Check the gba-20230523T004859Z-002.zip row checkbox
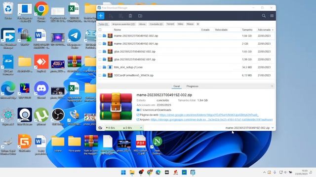The image size is (316, 177). tap(100, 52)
